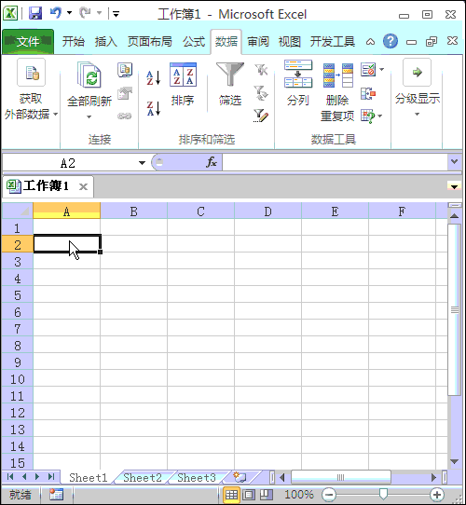Click the vertical scrollbar down arrow
The width and height of the screenshot is (466, 505).
pos(455,461)
